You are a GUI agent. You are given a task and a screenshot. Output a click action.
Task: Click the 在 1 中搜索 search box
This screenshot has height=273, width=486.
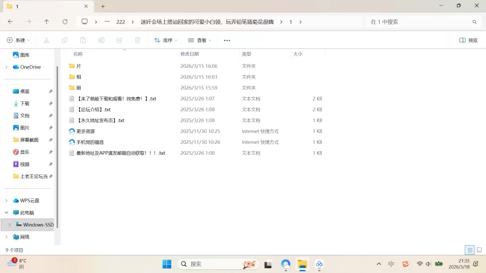[419, 21]
